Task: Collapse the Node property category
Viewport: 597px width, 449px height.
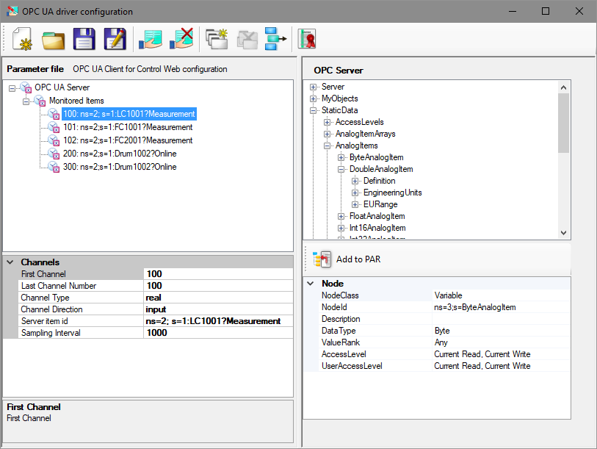Action: (x=311, y=284)
